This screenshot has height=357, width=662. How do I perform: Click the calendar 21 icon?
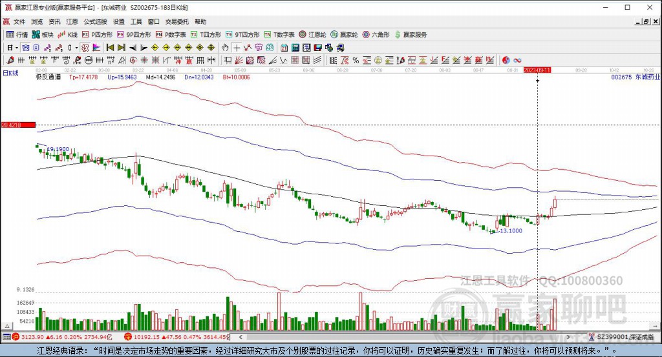point(284,48)
